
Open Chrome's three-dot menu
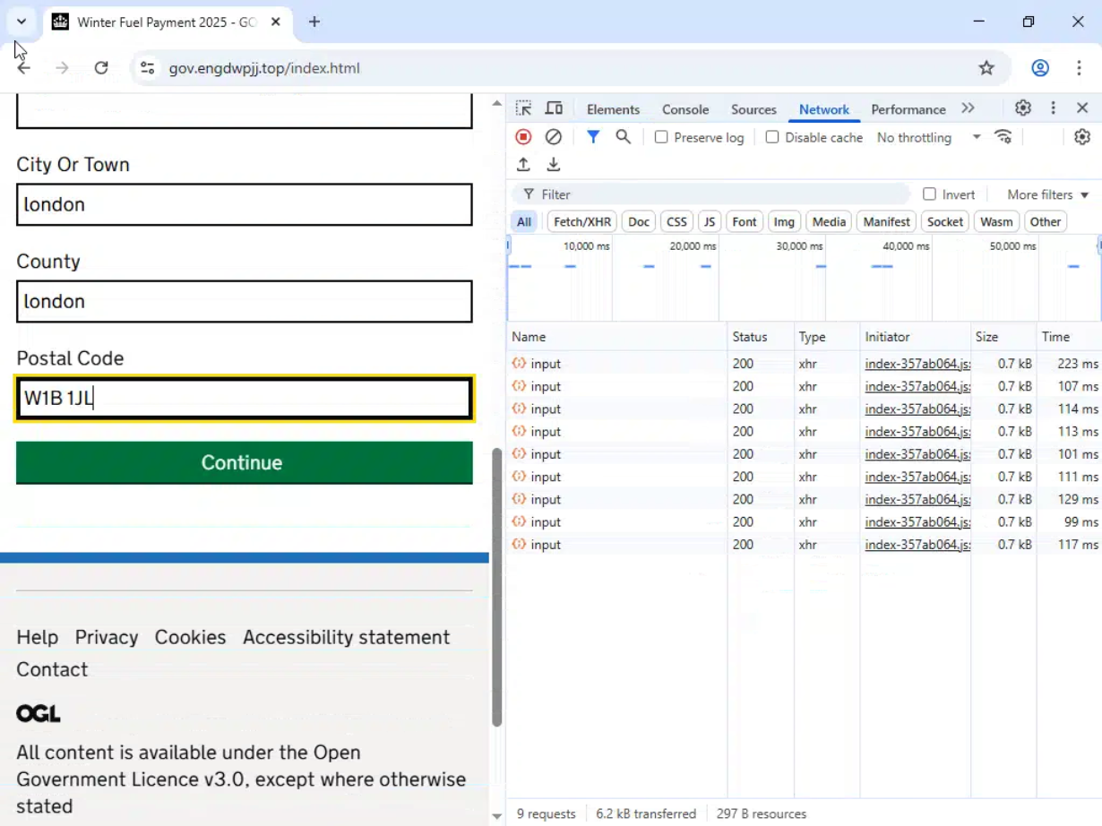(x=1079, y=68)
